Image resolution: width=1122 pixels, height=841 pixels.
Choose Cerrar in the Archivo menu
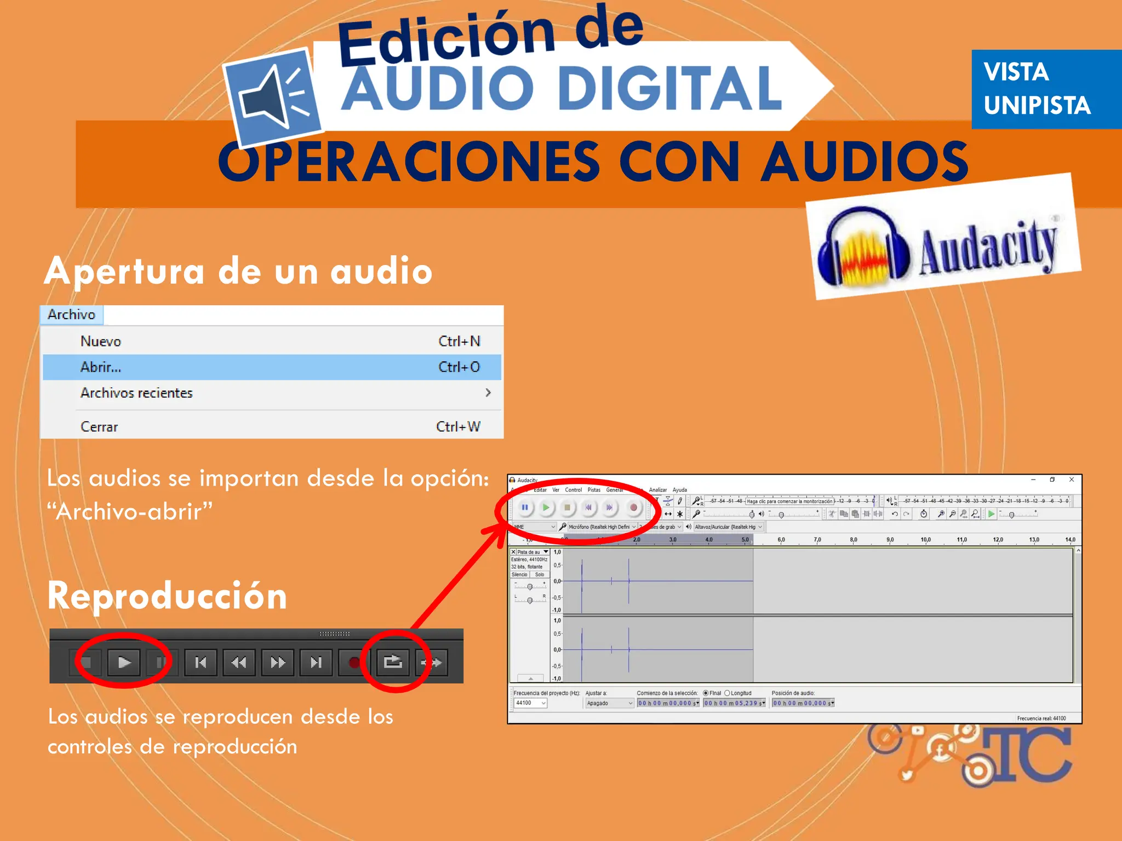(x=272, y=427)
